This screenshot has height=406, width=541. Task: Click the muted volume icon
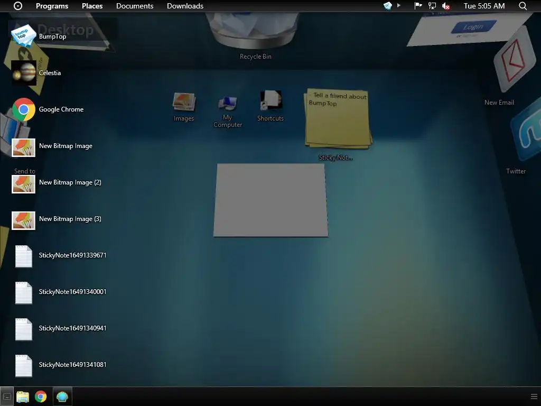(x=446, y=6)
